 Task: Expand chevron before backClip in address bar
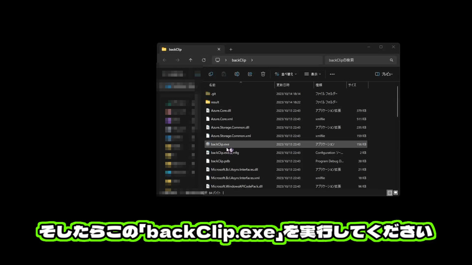(x=226, y=60)
